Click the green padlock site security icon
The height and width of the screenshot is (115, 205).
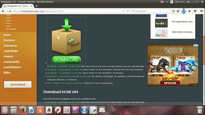click(x=10, y=11)
